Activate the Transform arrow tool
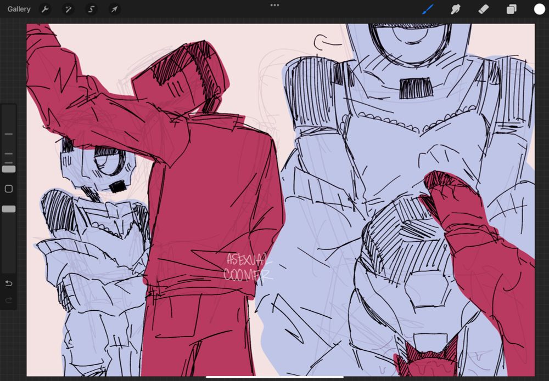Viewport: 549px width, 381px height. (115, 9)
